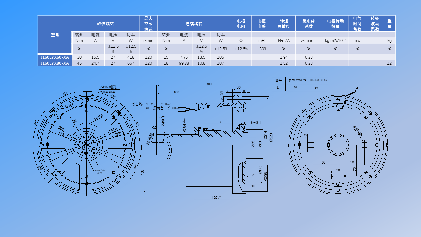Click the 电枢转动惯量 header cell
This screenshot has width=421, height=237.
[x=335, y=24]
